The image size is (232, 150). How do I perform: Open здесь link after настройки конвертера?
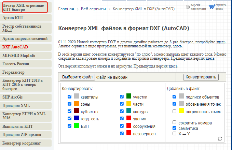210,58
